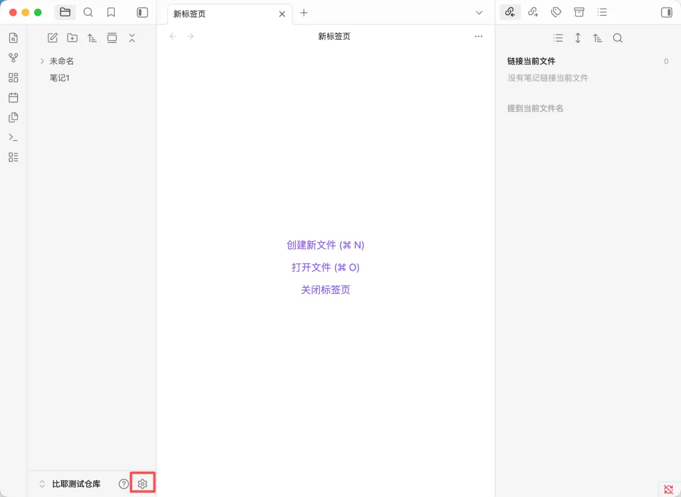Collapse all folders icon in the explorer

[132, 38]
